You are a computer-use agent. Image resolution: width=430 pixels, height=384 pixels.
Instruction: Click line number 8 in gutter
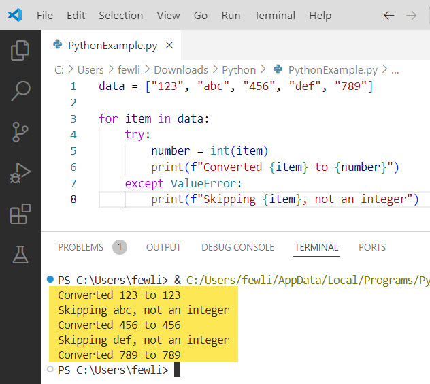click(73, 199)
